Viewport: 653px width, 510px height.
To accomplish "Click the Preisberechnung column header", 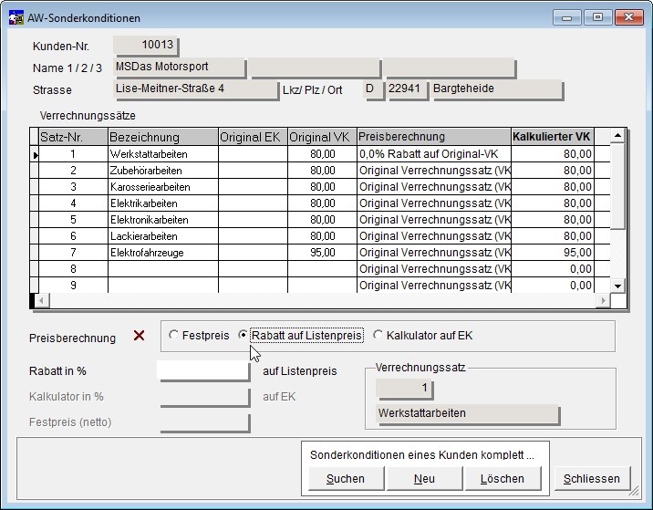I will click(434, 137).
